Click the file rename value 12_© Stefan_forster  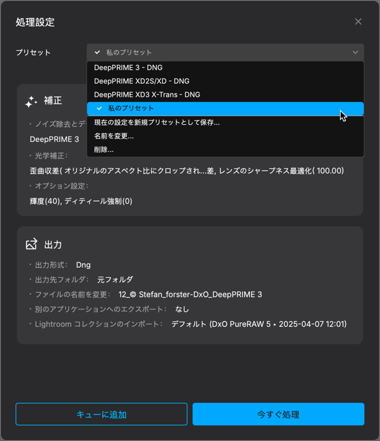pyautogui.click(x=190, y=295)
